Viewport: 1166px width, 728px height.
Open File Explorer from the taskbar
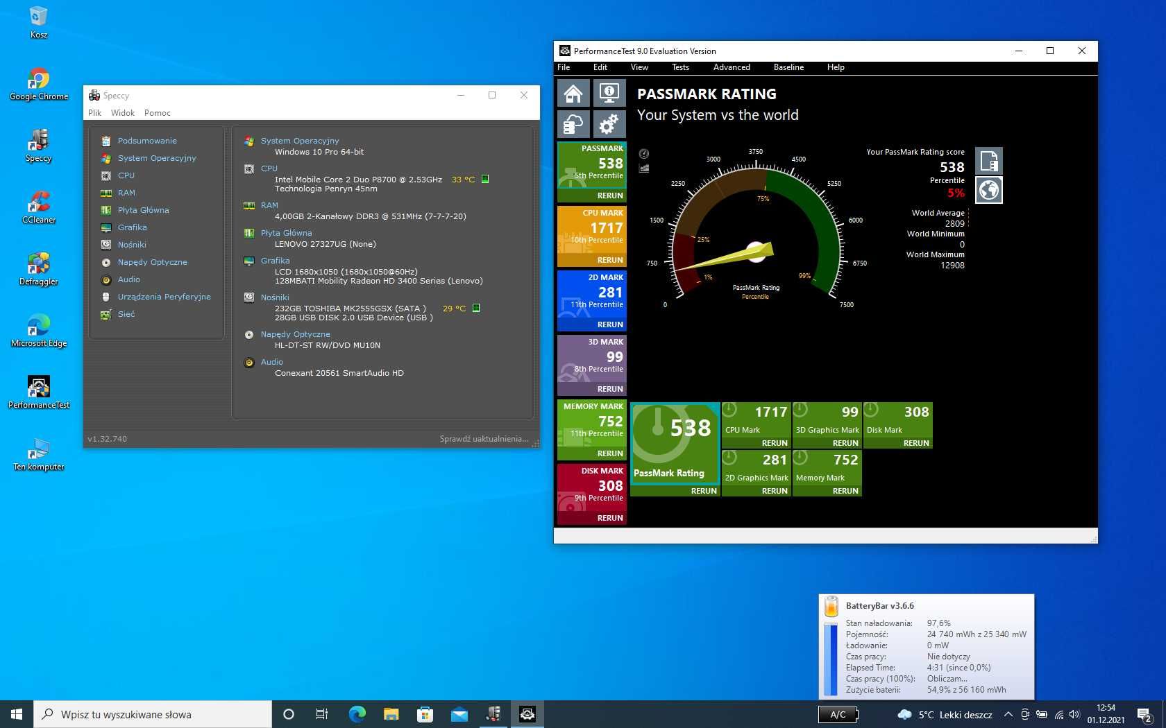coord(391,714)
